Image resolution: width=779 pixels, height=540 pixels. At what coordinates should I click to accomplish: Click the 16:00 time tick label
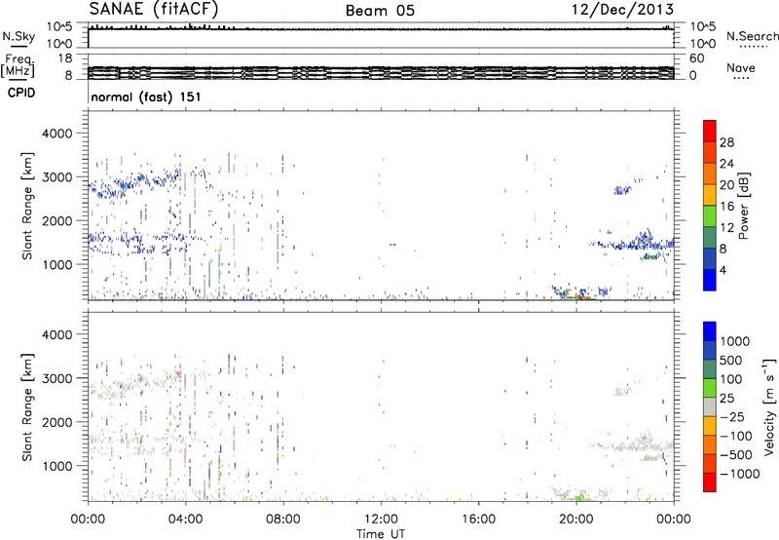(478, 520)
